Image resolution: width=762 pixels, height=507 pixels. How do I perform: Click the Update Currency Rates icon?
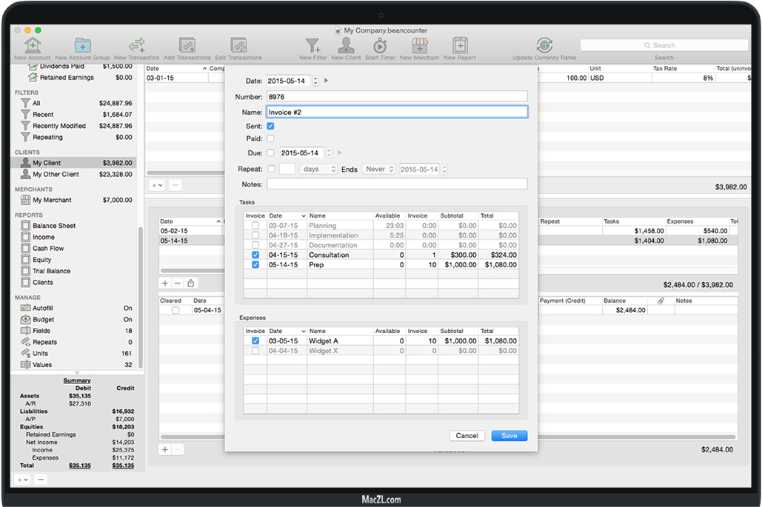pyautogui.click(x=544, y=46)
